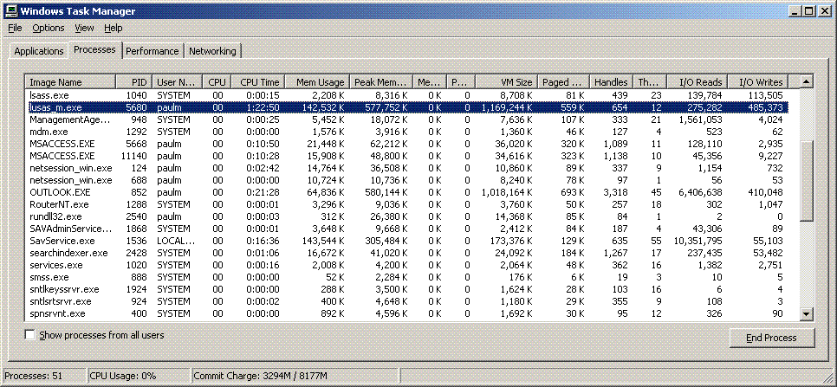Select the searchindexer.exe process row
The image size is (837, 387).
click(68, 253)
